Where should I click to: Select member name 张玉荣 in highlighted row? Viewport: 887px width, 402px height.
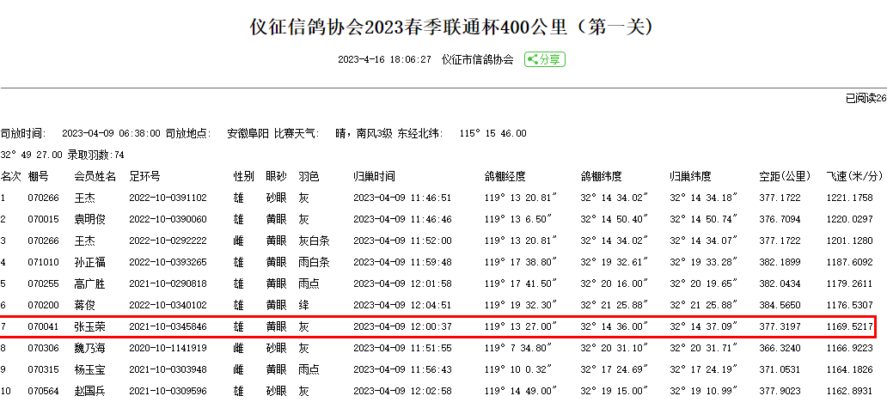coord(89,326)
